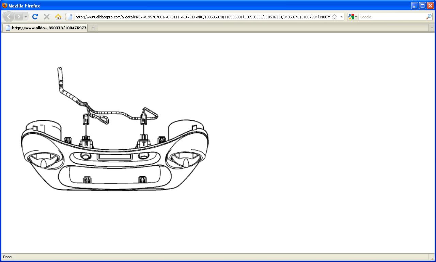Viewport: 436px width, 262px height.
Task: Maximize the Mozilla Firefox window
Action: 422,5
